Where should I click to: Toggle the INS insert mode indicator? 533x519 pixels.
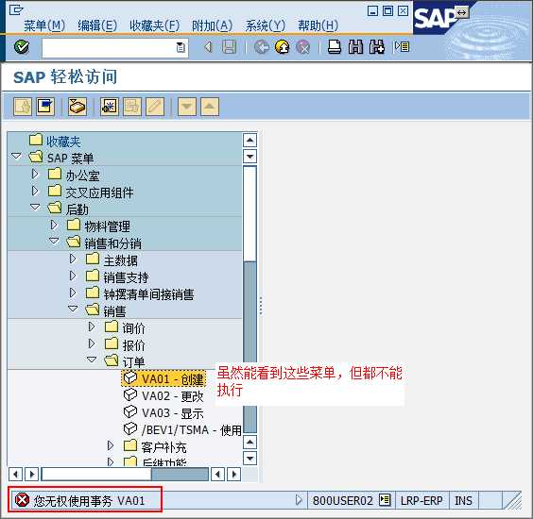point(464,501)
